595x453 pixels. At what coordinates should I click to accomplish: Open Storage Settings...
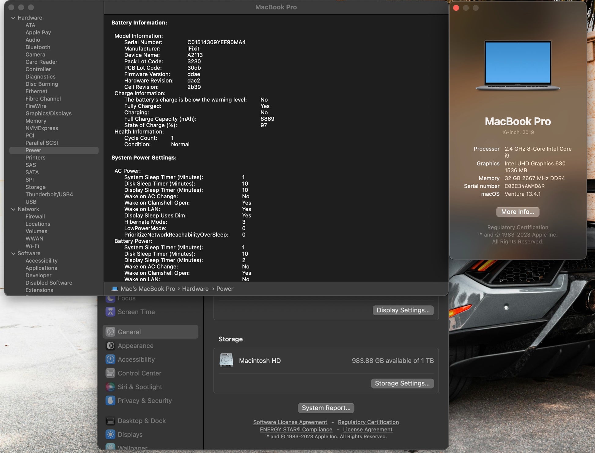coord(402,383)
